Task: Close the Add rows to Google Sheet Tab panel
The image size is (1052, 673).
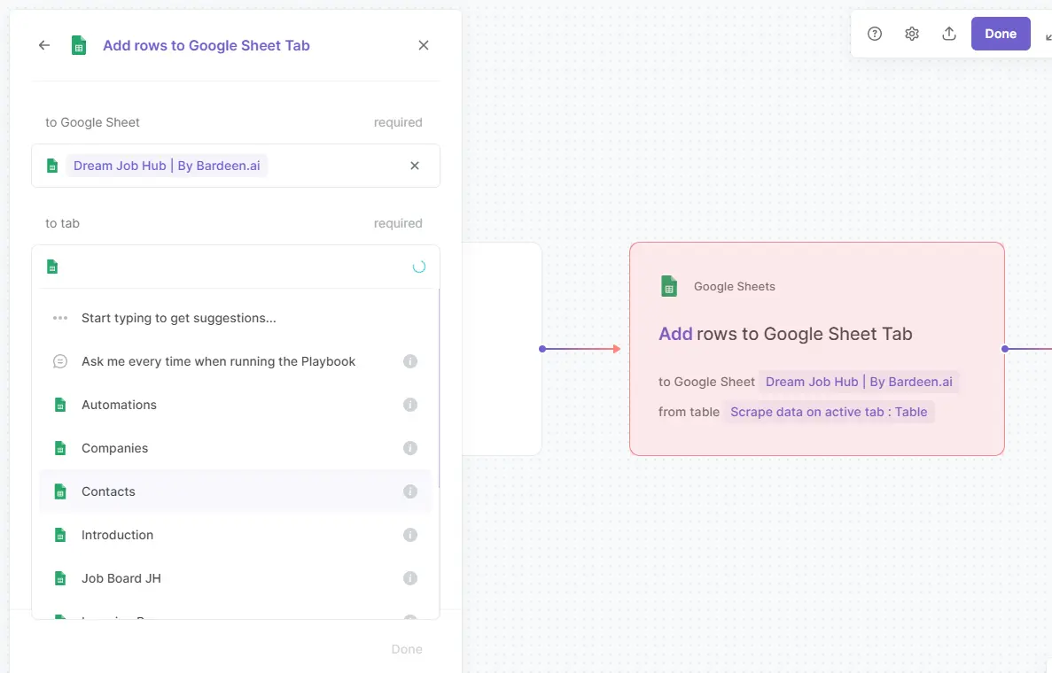Action: pyautogui.click(x=424, y=45)
